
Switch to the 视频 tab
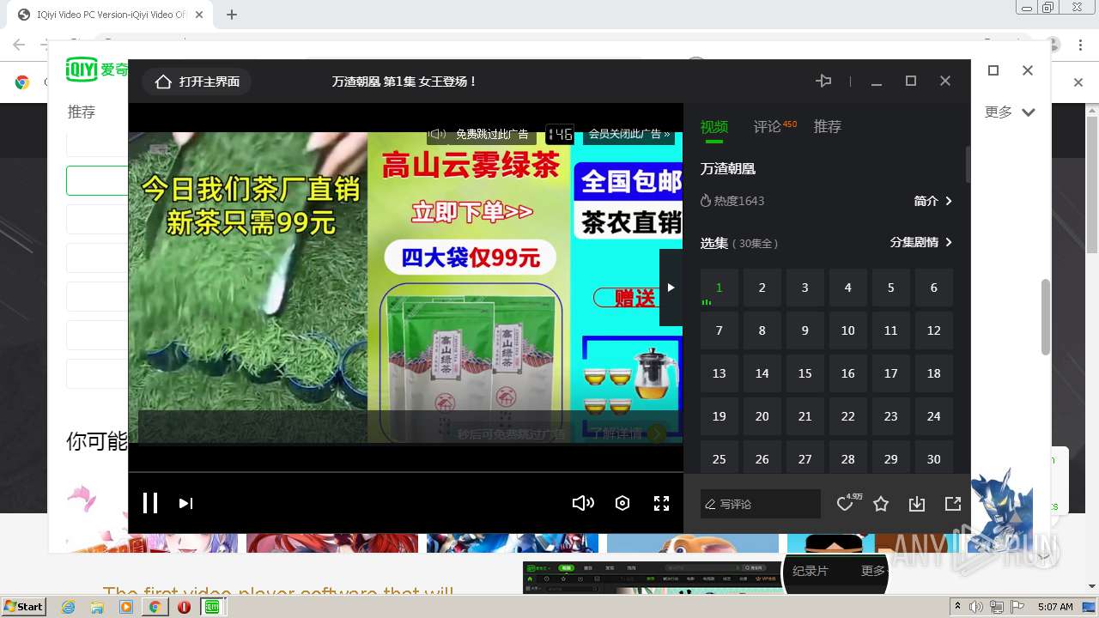pos(714,127)
